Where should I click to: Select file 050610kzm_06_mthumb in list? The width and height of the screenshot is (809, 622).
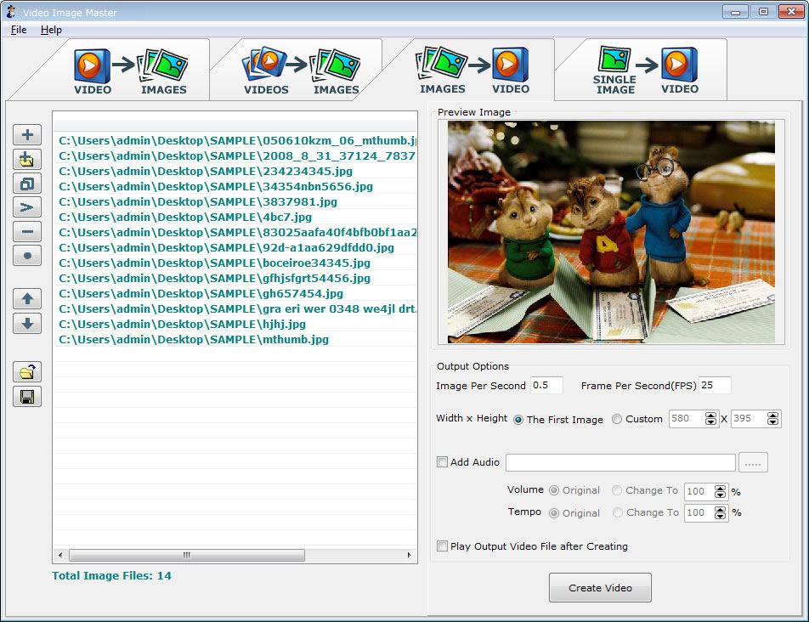click(x=235, y=141)
